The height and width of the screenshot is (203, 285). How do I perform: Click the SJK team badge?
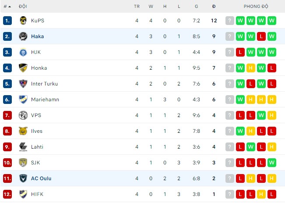(x=23, y=163)
